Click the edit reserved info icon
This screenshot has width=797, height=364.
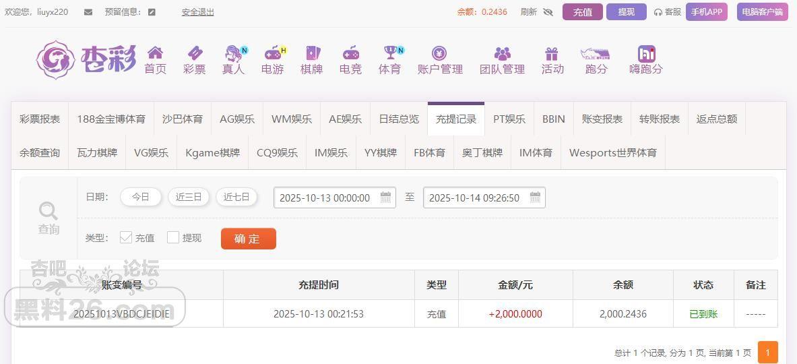[x=152, y=12]
